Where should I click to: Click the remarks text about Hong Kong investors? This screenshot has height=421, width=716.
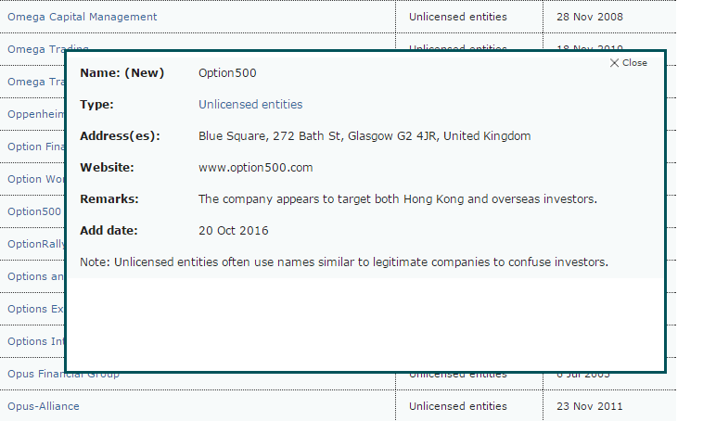[397, 199]
